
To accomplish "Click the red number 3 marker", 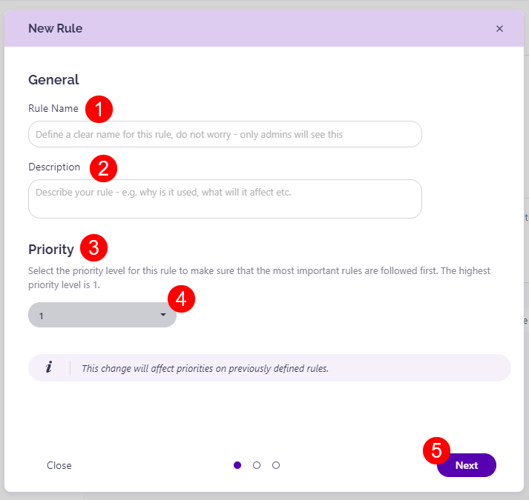I will pyautogui.click(x=93, y=247).
